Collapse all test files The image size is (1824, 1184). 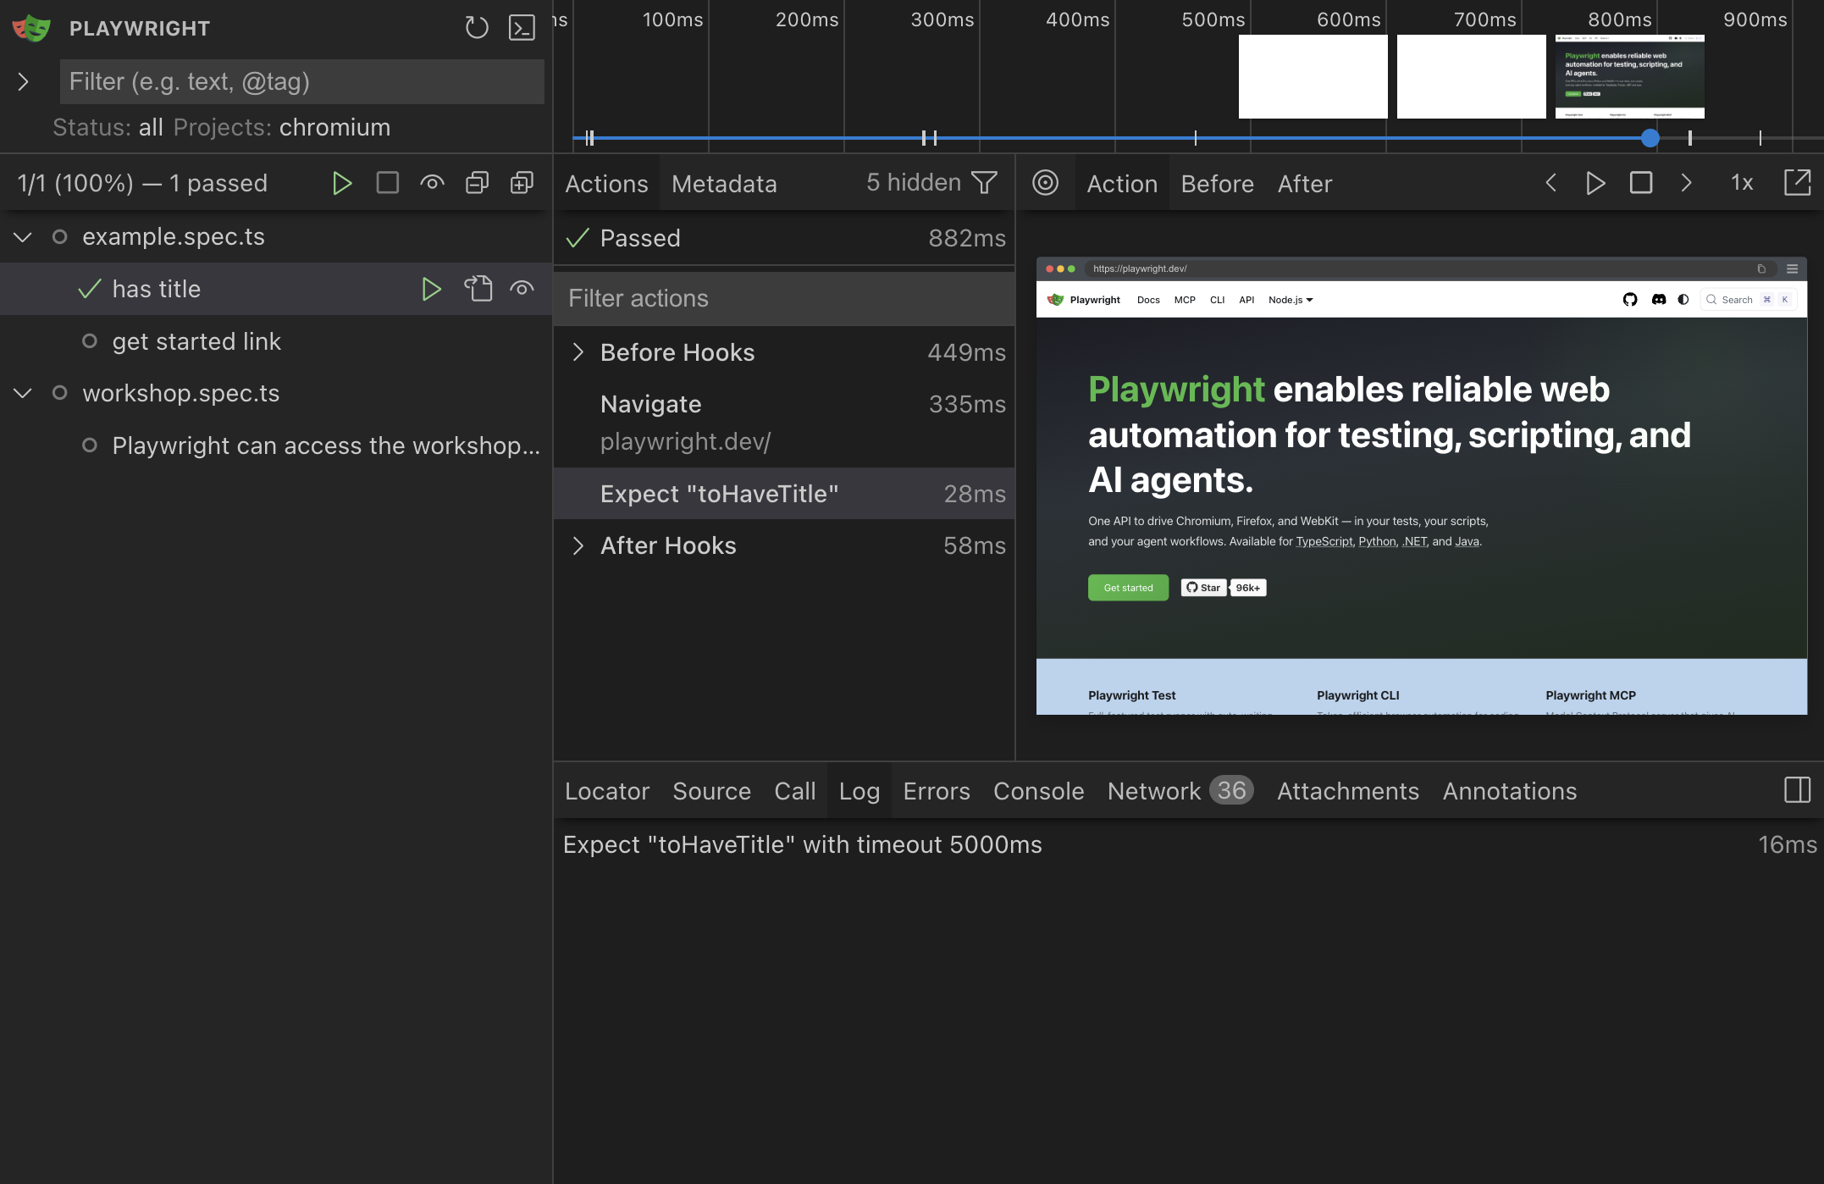pyautogui.click(x=478, y=183)
